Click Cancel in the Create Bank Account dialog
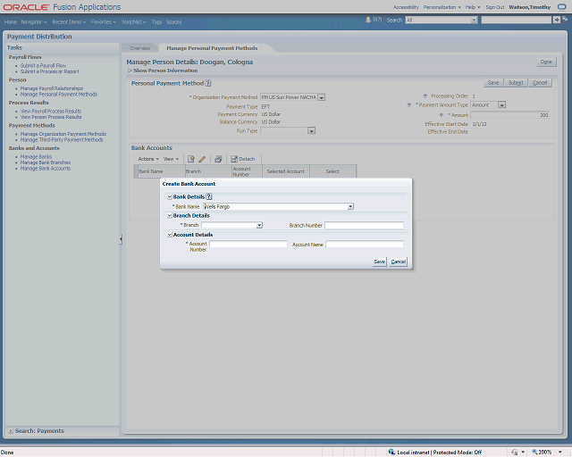This screenshot has width=572, height=457. pyautogui.click(x=398, y=262)
